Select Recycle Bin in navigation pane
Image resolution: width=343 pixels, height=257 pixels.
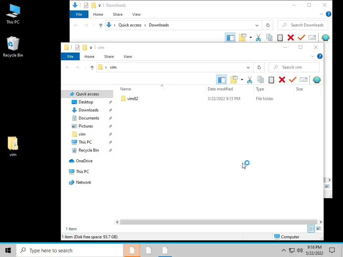(x=88, y=150)
